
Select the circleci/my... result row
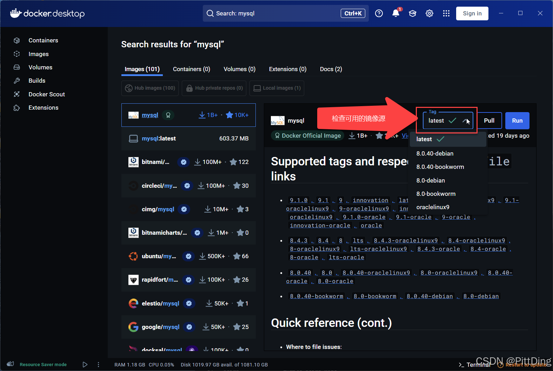tap(188, 186)
